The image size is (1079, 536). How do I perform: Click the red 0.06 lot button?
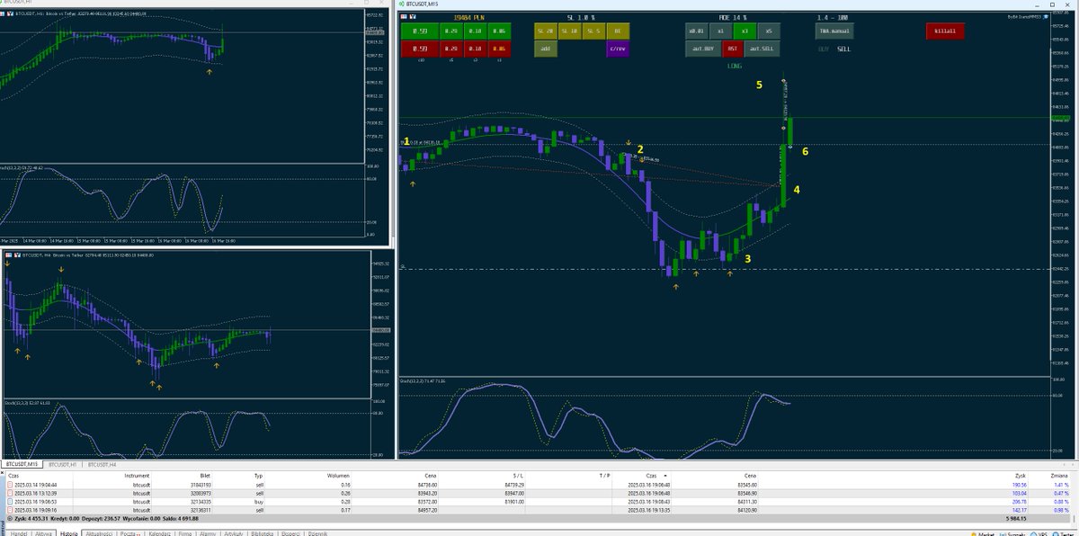pos(498,49)
